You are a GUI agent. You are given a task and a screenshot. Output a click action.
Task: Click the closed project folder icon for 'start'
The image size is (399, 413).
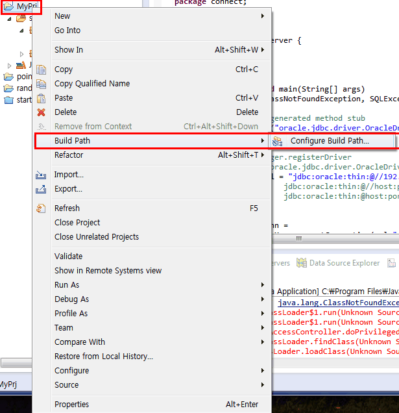[x=8, y=100]
